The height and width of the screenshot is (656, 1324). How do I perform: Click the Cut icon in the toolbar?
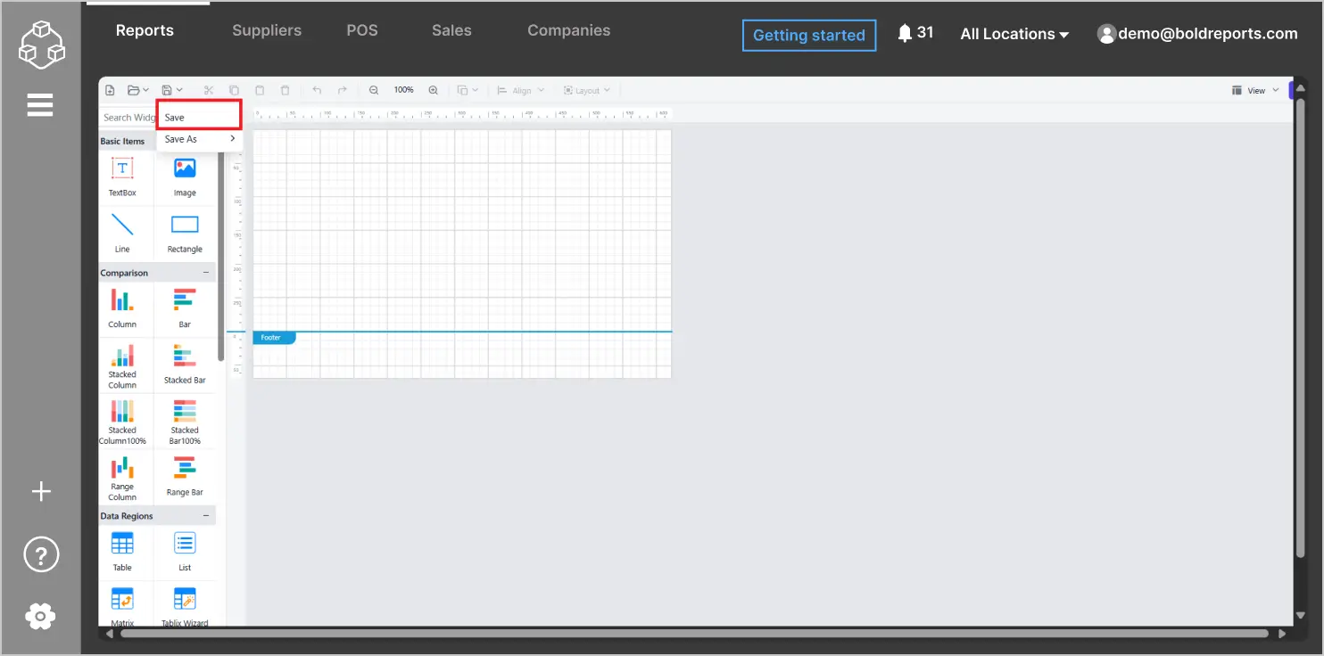pos(208,90)
